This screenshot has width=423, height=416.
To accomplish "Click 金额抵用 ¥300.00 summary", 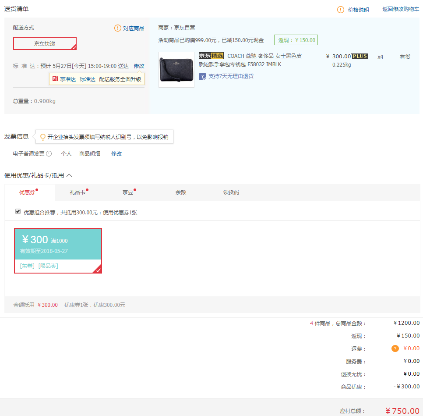I will click(x=35, y=305).
